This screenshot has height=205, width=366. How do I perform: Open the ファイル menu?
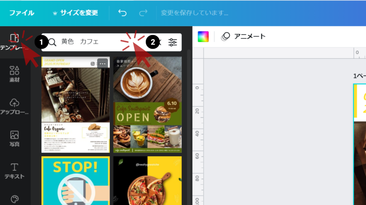tap(22, 13)
